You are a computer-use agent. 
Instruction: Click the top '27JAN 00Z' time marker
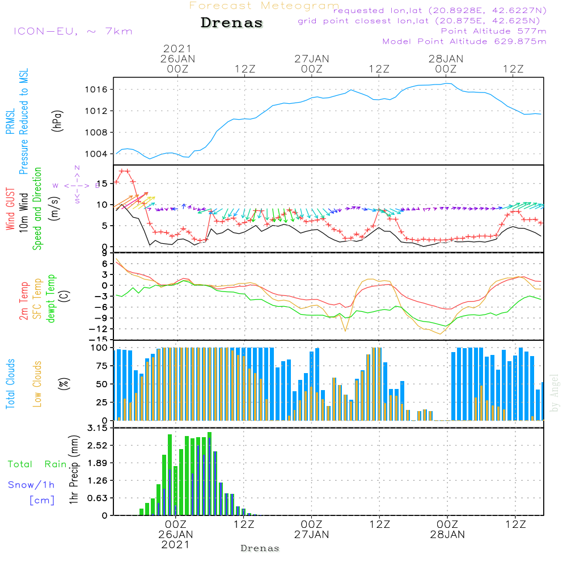click(311, 64)
